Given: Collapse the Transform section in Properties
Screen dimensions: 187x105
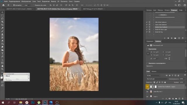Looking at the screenshot, I should click(x=147, y=49).
